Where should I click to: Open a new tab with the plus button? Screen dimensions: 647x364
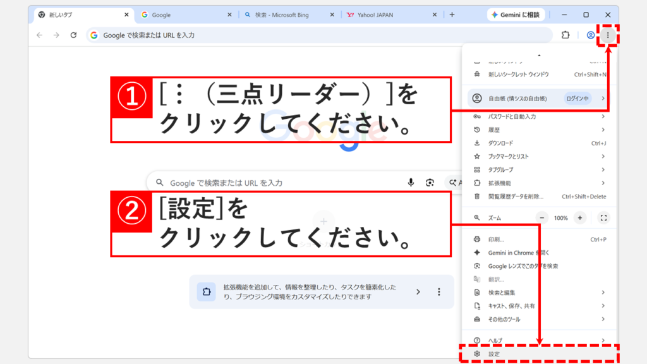pos(452,15)
